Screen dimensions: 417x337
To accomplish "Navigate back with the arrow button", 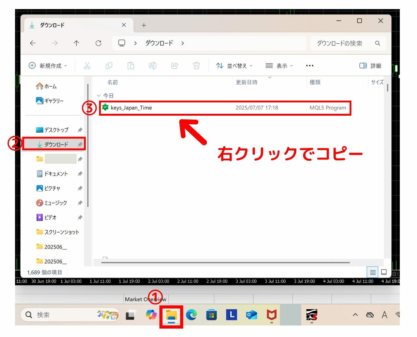I will pyautogui.click(x=33, y=43).
